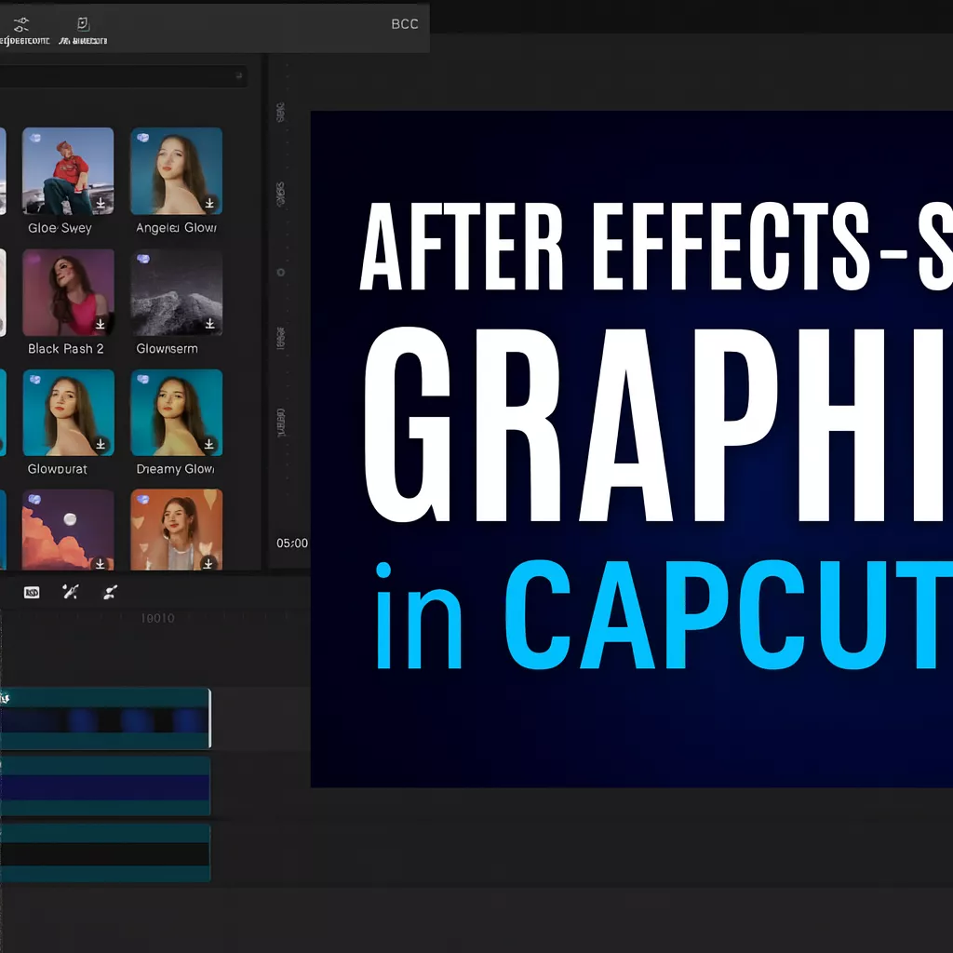The image size is (953, 953).
Task: Open the BCC tab
Action: click(x=405, y=24)
